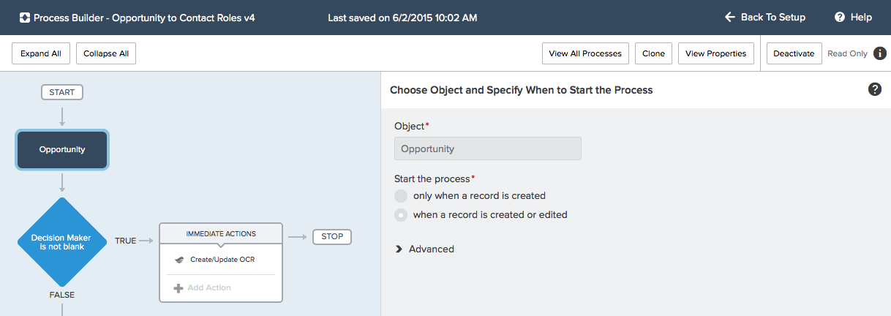The image size is (891, 316).
Task: Click the Process Builder logo icon
Action: tap(25, 18)
